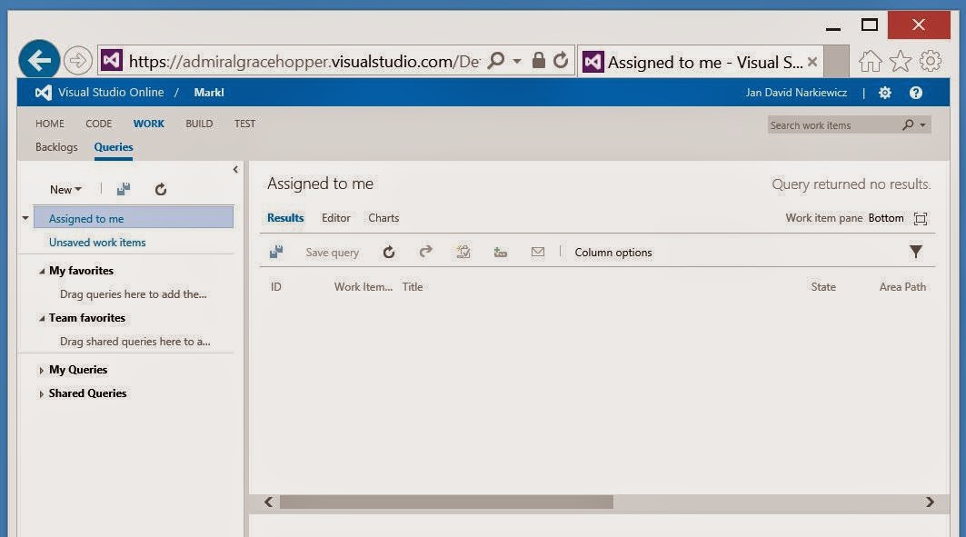Click the link to new work item icon
966x537 pixels.
(500, 252)
